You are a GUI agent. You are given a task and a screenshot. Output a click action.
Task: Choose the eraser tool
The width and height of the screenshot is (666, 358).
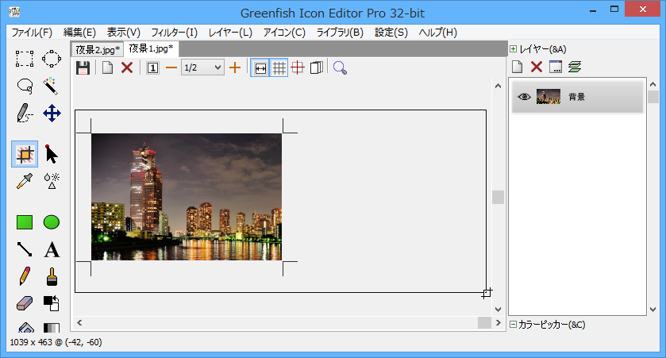pyautogui.click(x=25, y=303)
